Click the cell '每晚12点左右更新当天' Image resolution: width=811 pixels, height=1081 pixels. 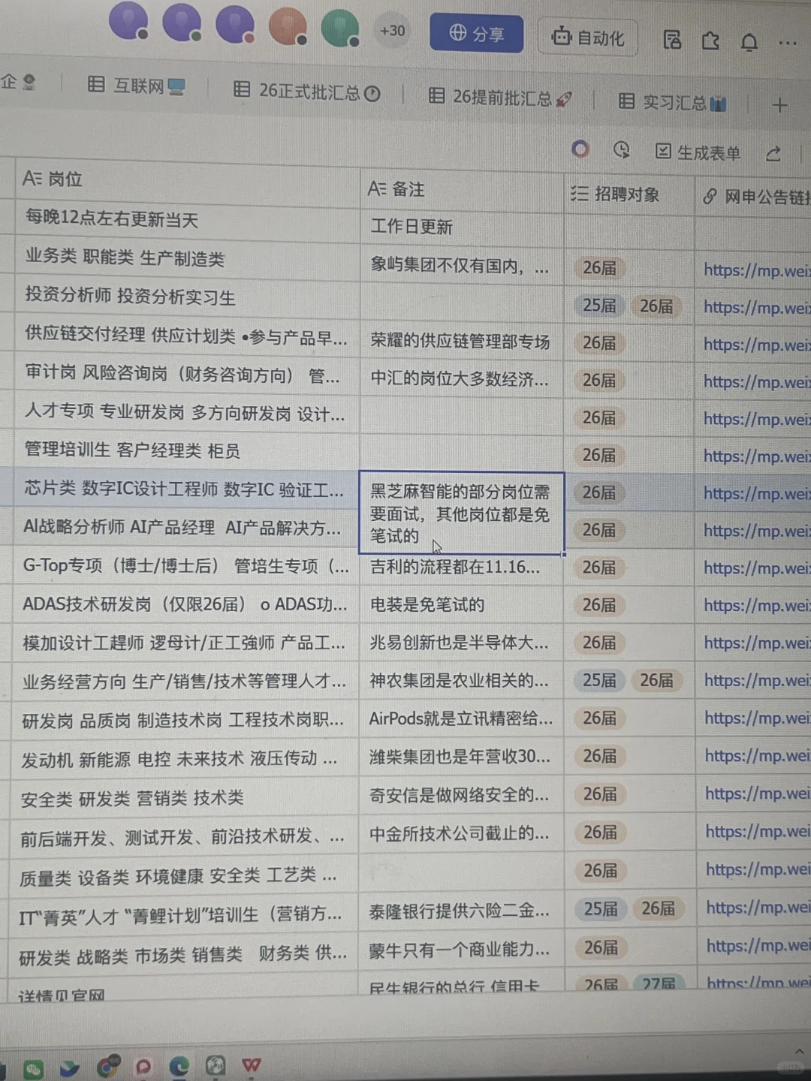(187, 221)
